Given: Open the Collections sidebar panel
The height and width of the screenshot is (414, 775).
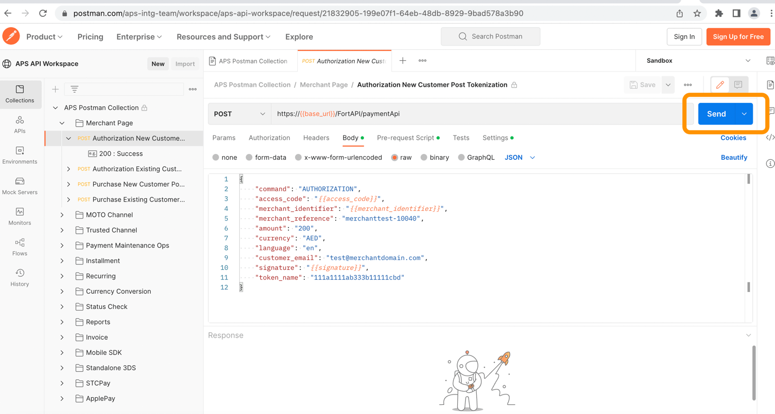Looking at the screenshot, I should coord(20,94).
